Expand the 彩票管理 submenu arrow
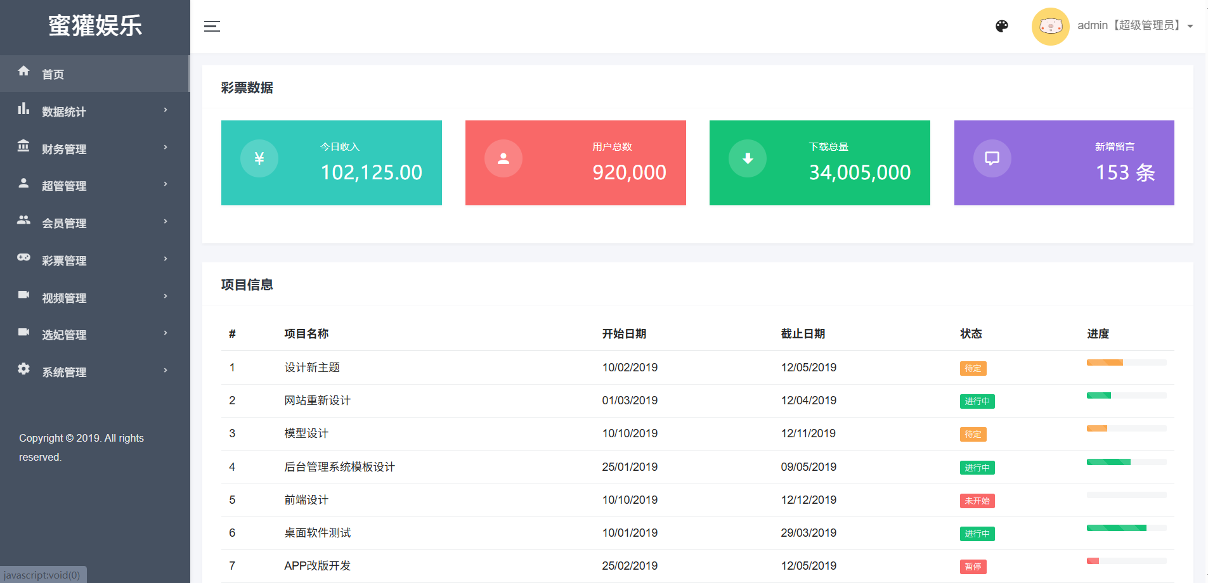 (166, 259)
